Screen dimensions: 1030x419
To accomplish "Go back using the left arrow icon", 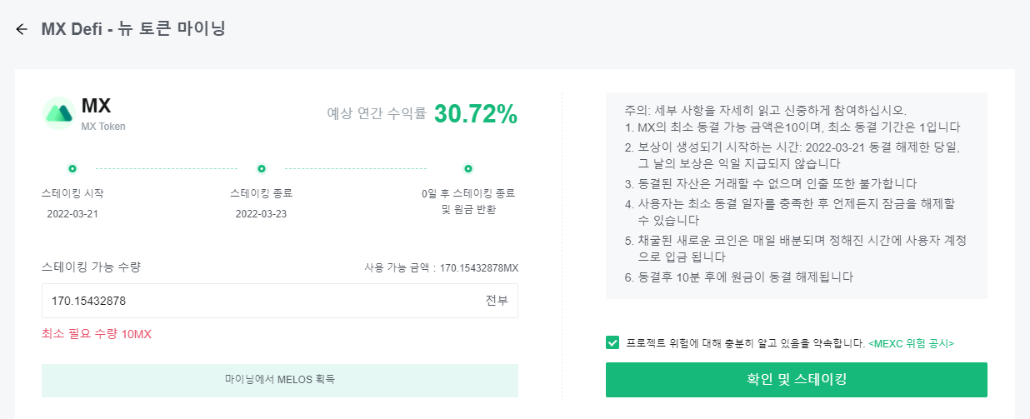I will click(x=22, y=29).
